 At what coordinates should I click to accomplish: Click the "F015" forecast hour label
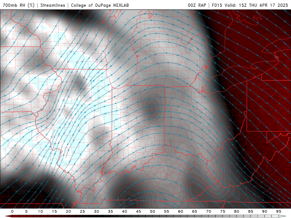(x=217, y=5)
